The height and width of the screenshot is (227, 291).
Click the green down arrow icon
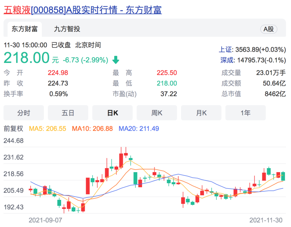click(116, 60)
